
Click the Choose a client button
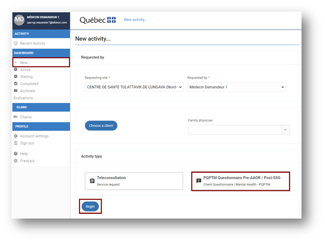101,126
